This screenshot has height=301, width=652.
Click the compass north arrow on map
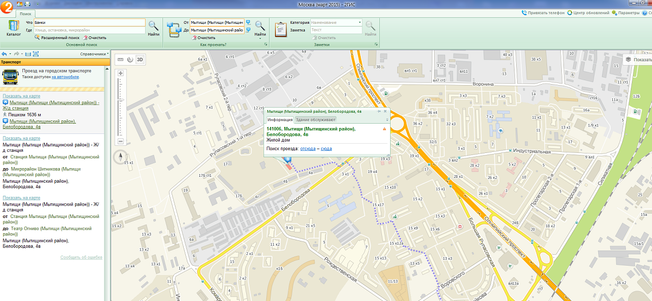[121, 157]
